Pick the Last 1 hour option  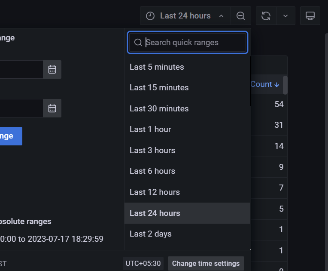pos(150,129)
